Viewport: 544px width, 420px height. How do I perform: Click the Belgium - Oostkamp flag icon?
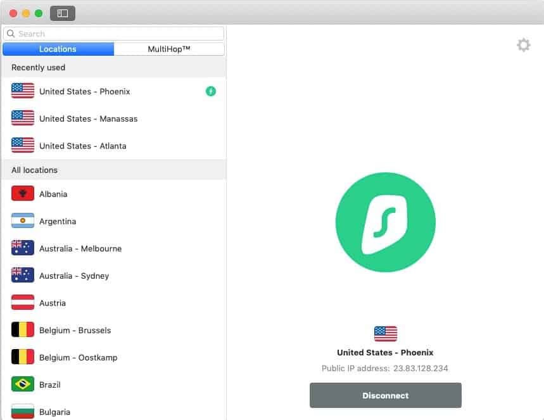(23, 357)
